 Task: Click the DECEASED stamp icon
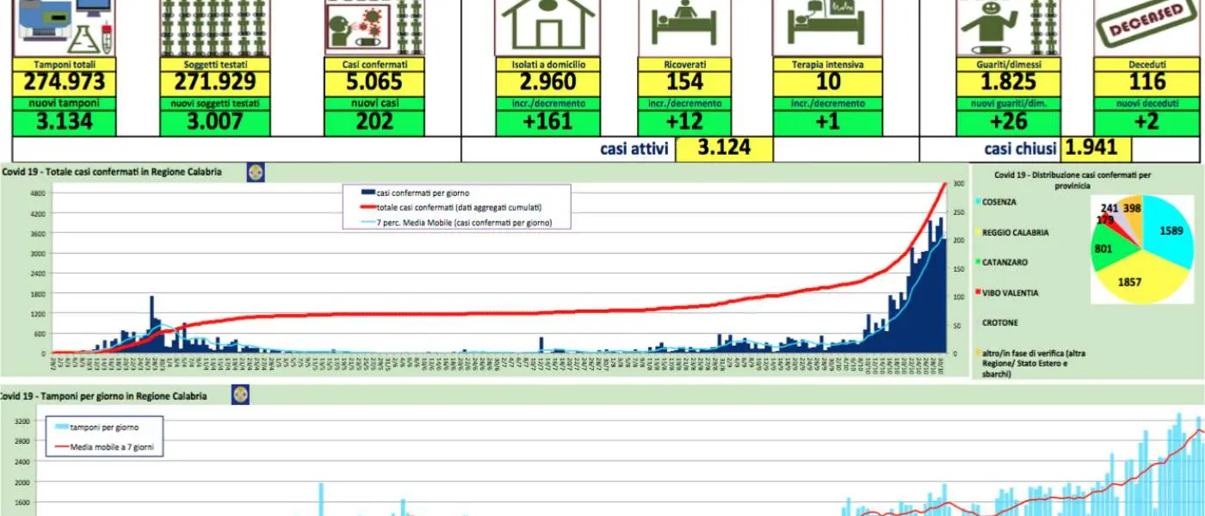pyautogui.click(x=1146, y=26)
